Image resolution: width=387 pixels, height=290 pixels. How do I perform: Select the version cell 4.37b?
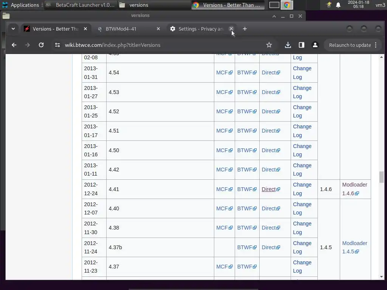click(160, 247)
